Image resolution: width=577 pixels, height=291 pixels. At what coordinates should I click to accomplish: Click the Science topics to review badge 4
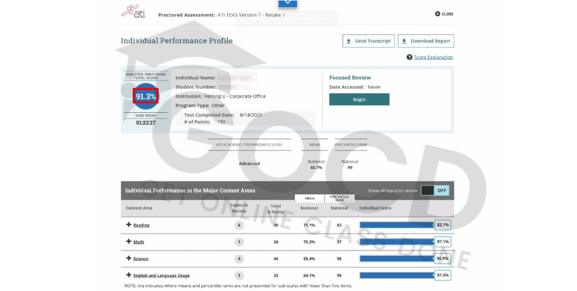click(x=239, y=259)
